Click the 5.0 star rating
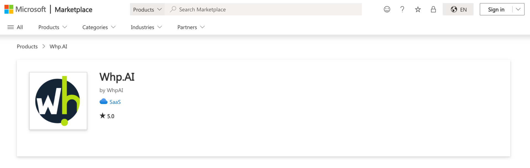The width and height of the screenshot is (530, 168). 107,116
